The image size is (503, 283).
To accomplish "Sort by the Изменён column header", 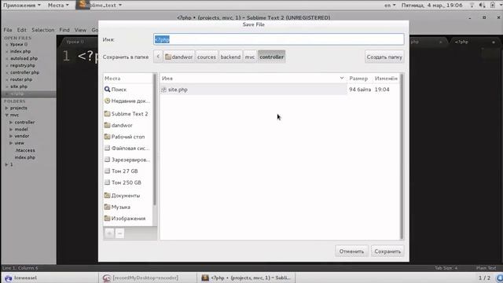I will coord(386,79).
